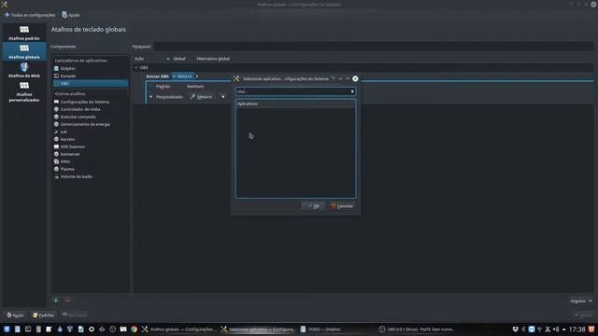The width and height of the screenshot is (598, 336).
Task: Select the KWin component
Action: click(x=65, y=161)
